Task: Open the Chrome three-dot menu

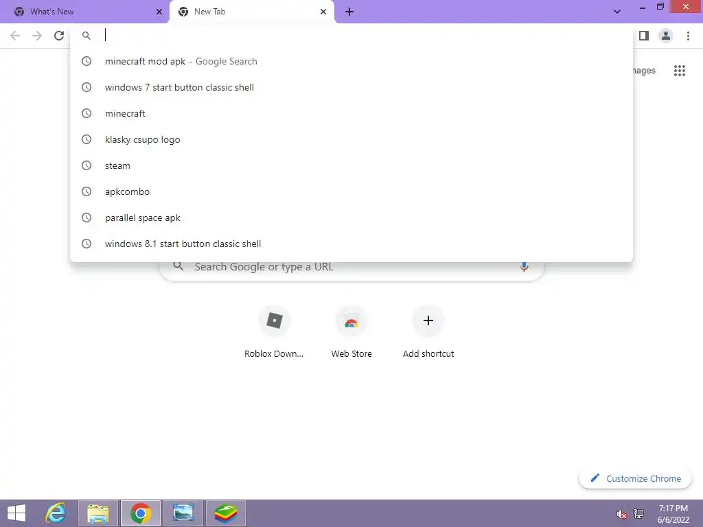Action: (x=688, y=36)
